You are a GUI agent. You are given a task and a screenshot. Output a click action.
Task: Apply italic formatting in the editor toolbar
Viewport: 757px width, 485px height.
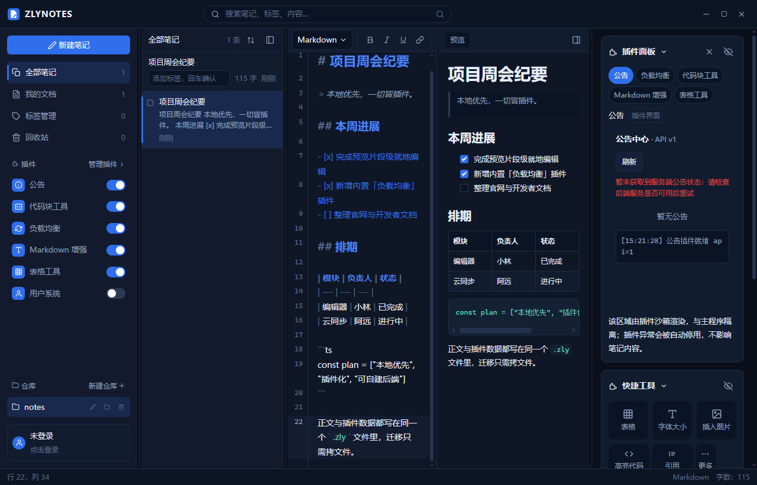tap(387, 40)
